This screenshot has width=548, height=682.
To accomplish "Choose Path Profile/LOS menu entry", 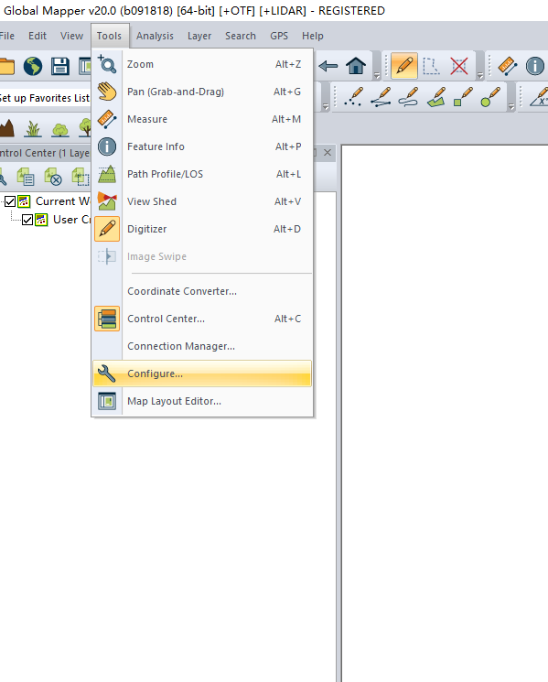I will tap(202, 174).
